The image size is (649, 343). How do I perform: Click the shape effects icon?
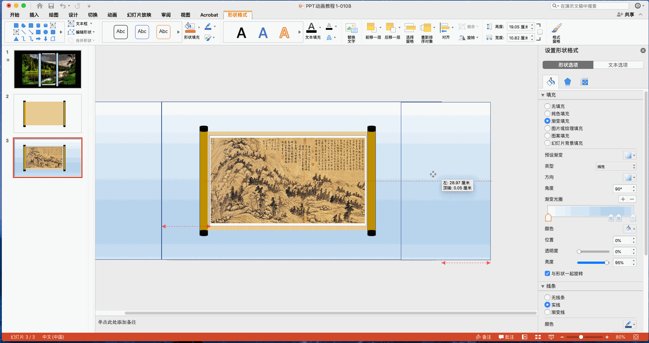pyautogui.click(x=208, y=38)
